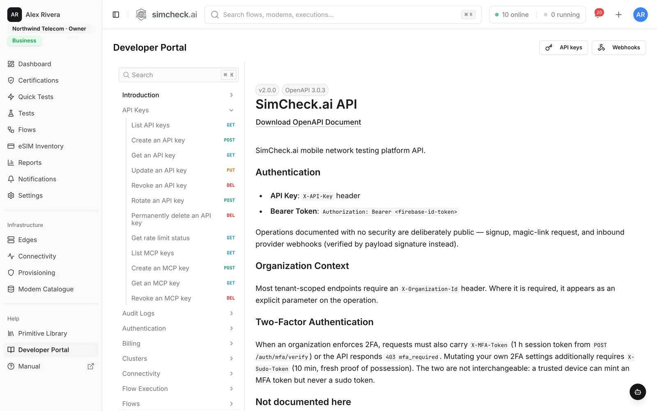This screenshot has height=411, width=657.
Task: Click the eSIM Inventory icon
Action: coord(11,146)
